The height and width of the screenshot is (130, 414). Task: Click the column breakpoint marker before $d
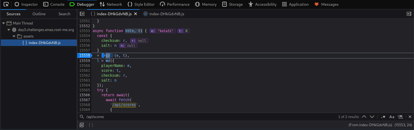point(103,55)
